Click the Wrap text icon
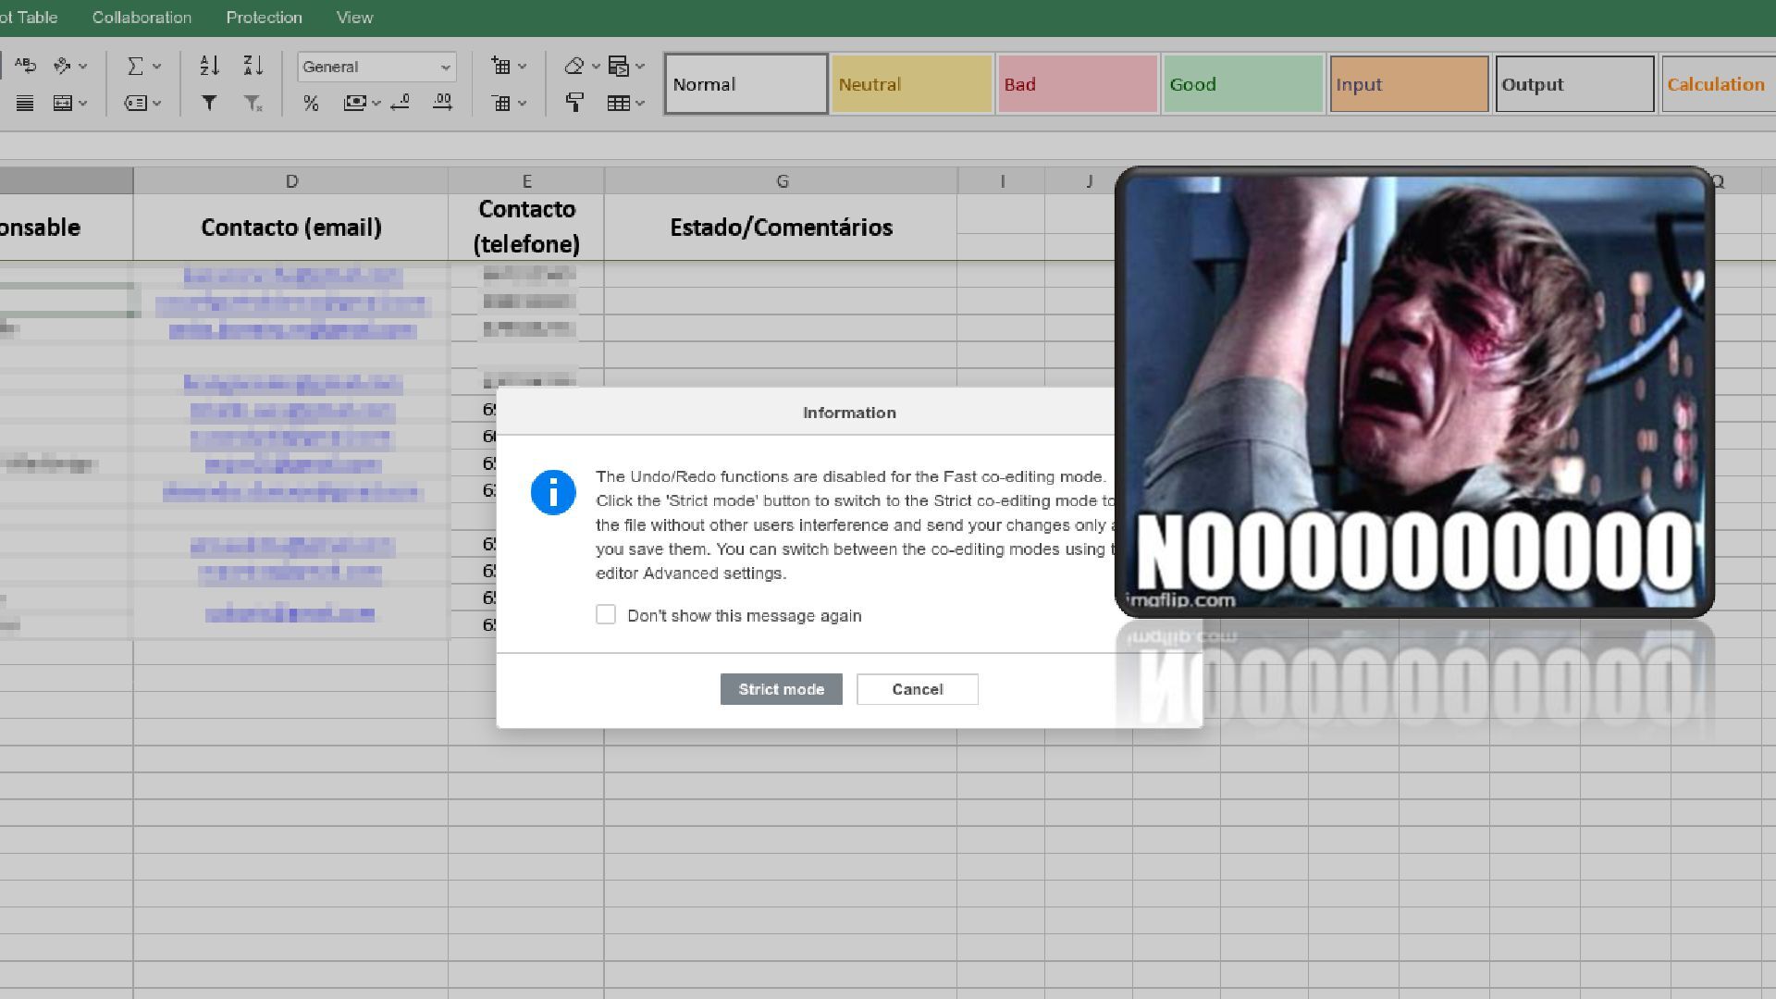Viewport: 1776px width, 999px height. pyautogui.click(x=25, y=66)
